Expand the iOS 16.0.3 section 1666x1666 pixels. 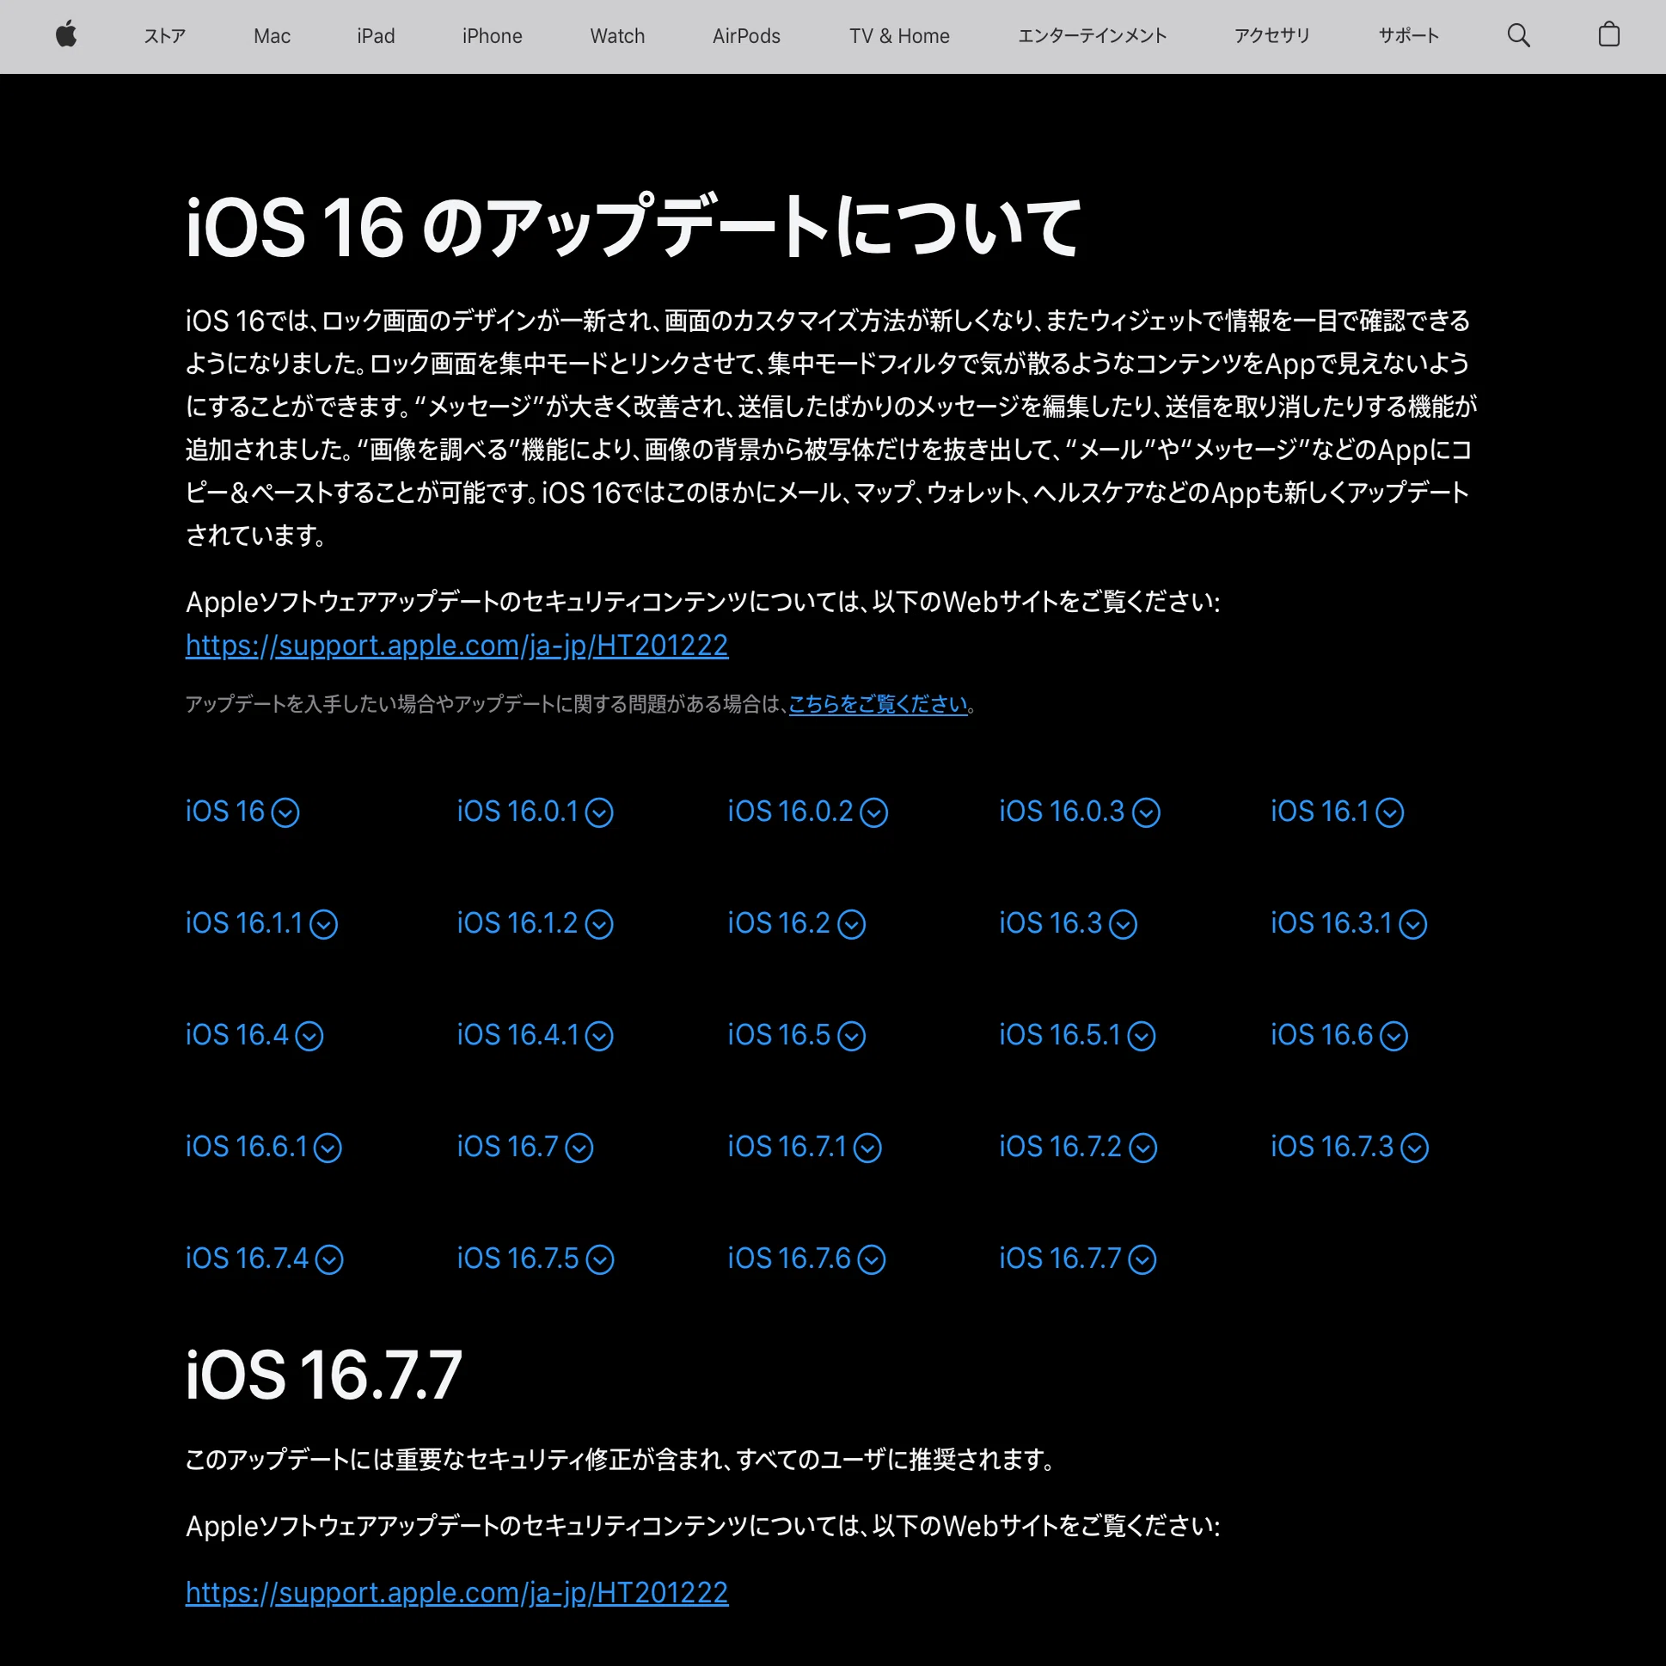[1079, 812]
